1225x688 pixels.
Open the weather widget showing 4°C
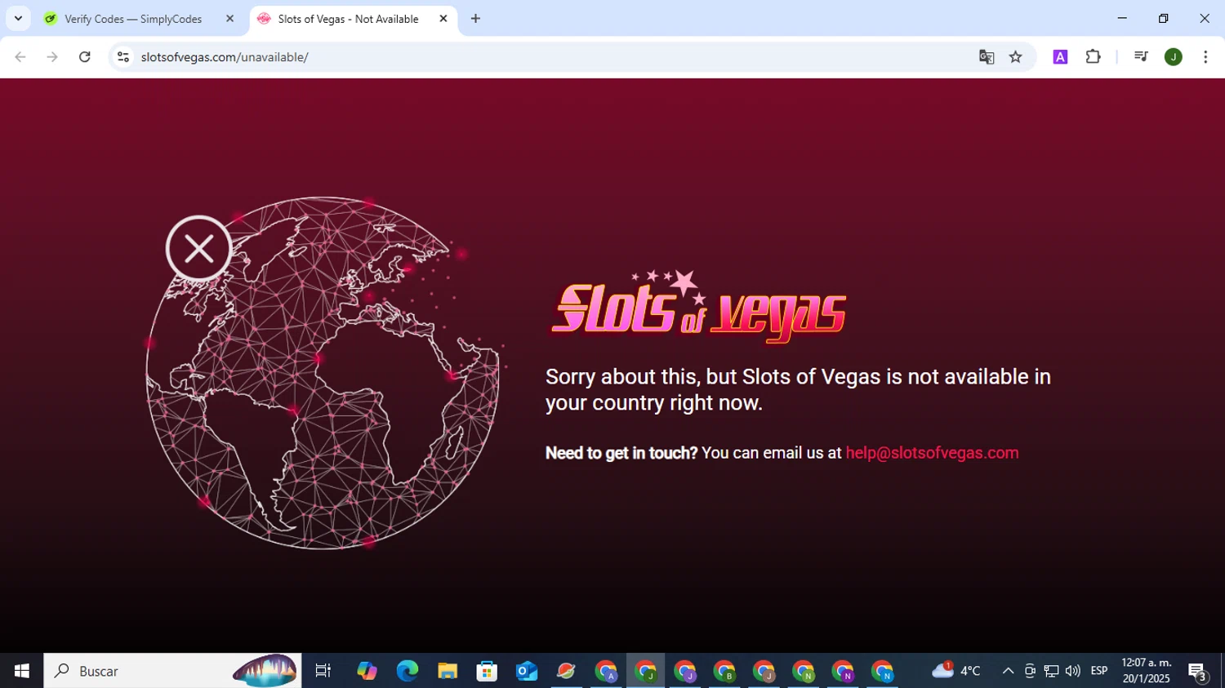[955, 671]
